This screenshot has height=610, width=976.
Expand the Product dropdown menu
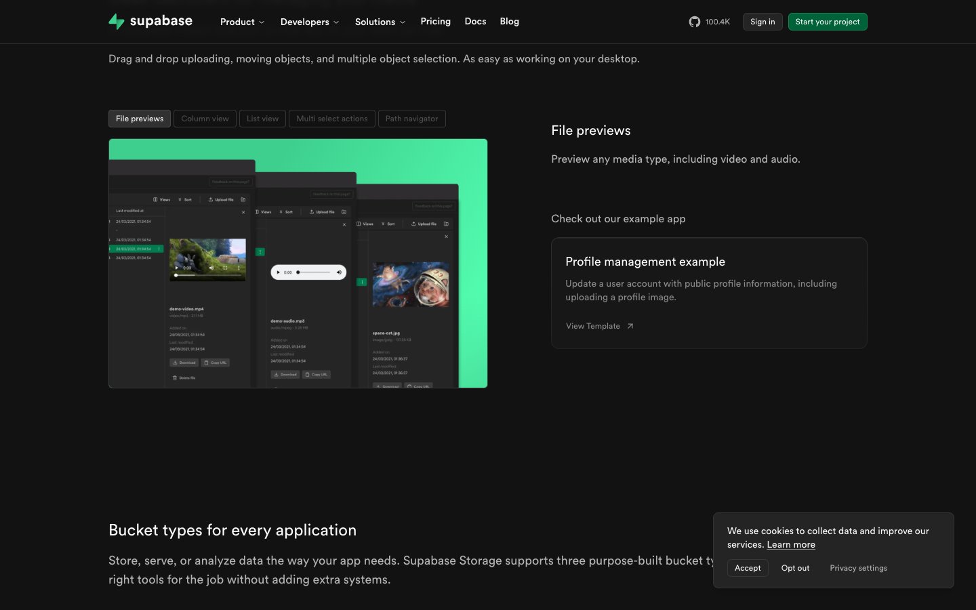[x=242, y=22]
